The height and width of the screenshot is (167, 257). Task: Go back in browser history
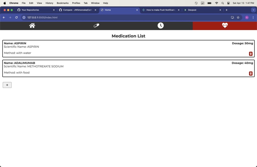pos(4,18)
